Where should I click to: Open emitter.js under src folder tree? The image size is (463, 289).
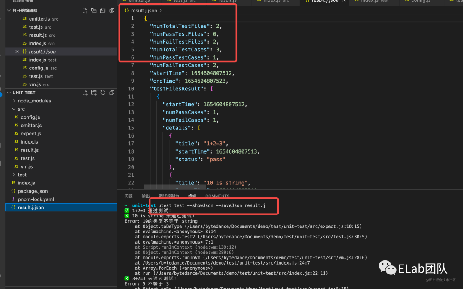61,126
